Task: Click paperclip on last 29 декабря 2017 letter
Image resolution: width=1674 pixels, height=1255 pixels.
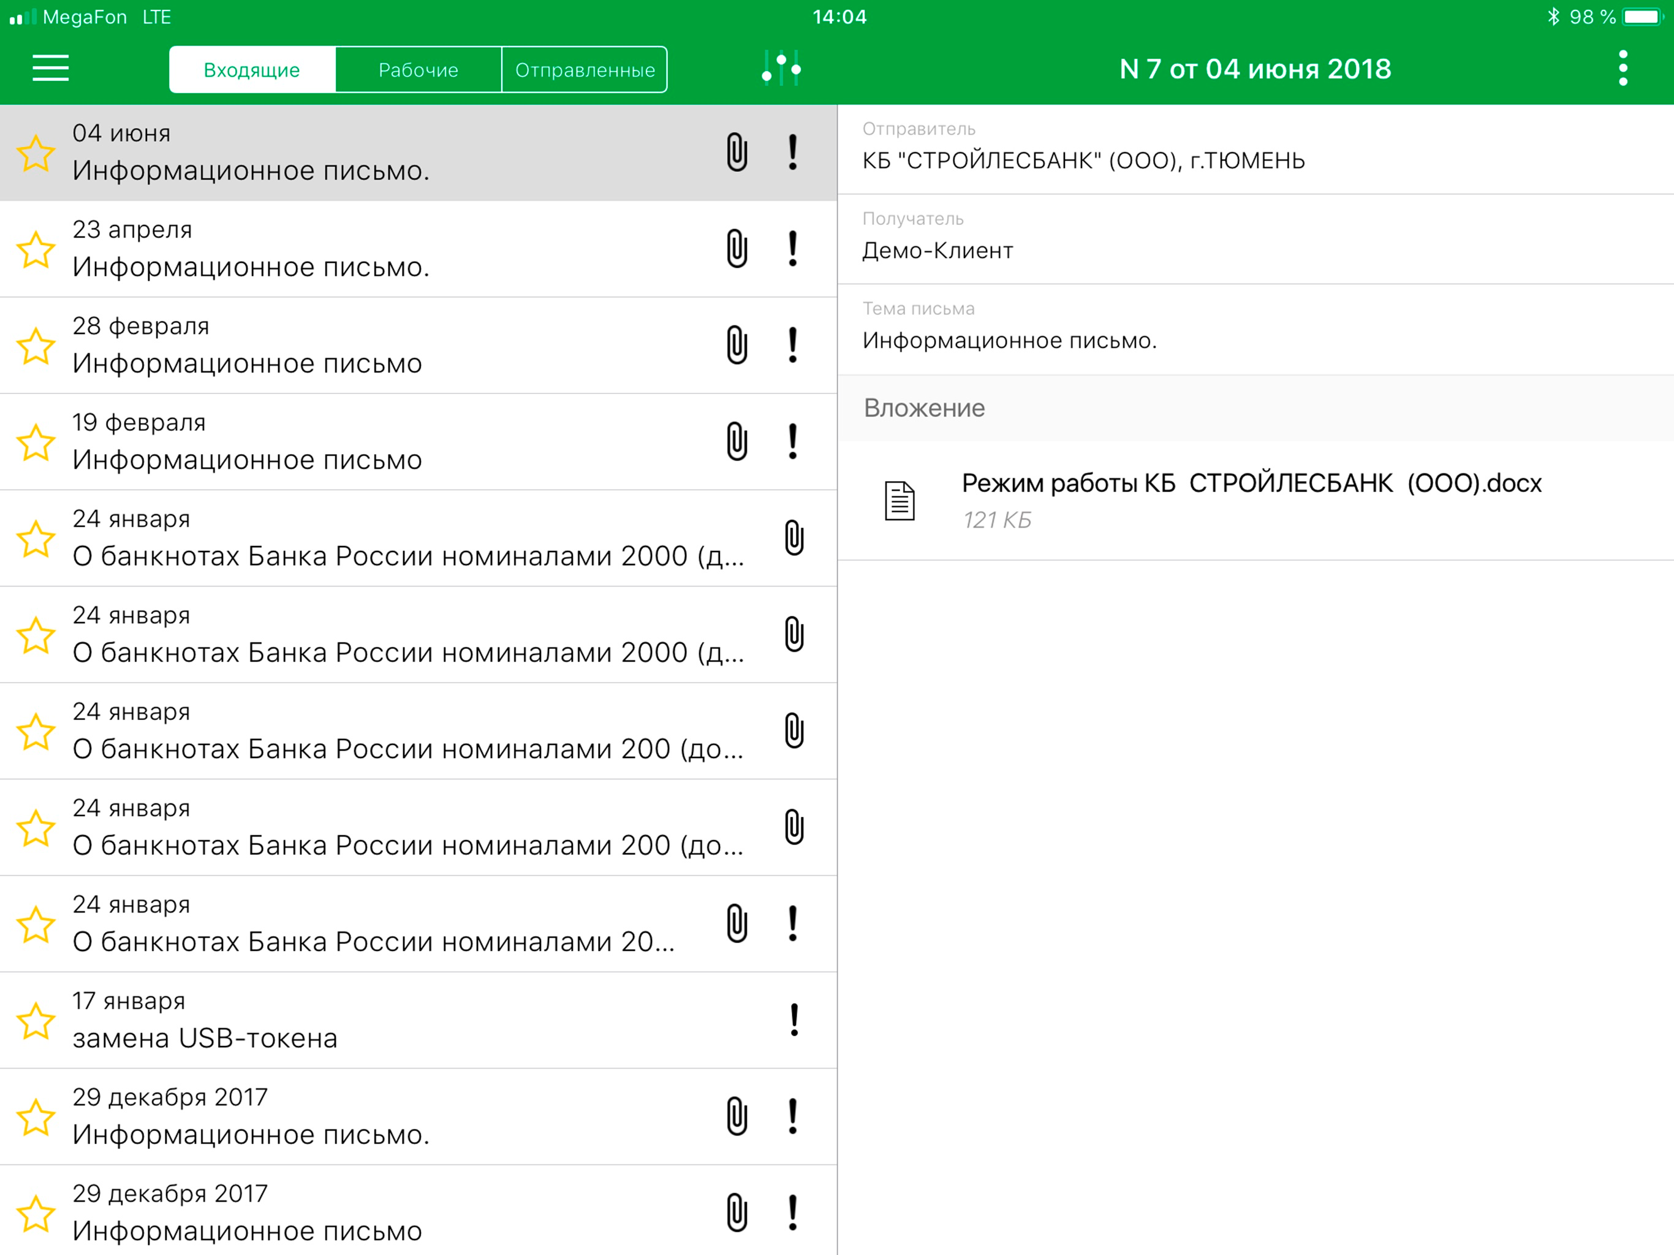Action: [737, 1212]
